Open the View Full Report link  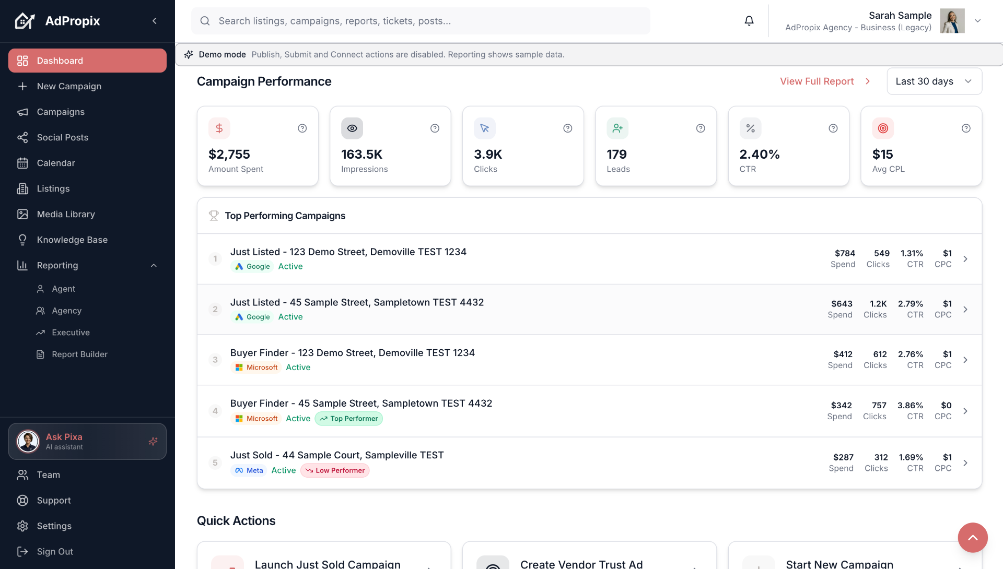[825, 81]
